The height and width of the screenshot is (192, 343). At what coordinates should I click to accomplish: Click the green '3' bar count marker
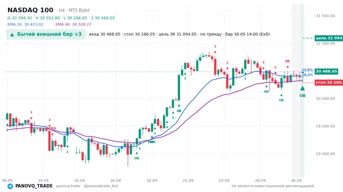coord(155,133)
